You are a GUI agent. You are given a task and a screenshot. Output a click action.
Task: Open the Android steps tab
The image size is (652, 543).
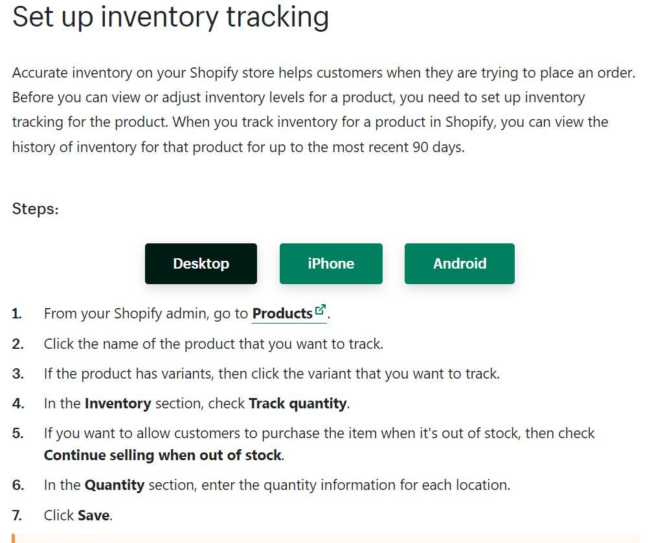point(460,263)
